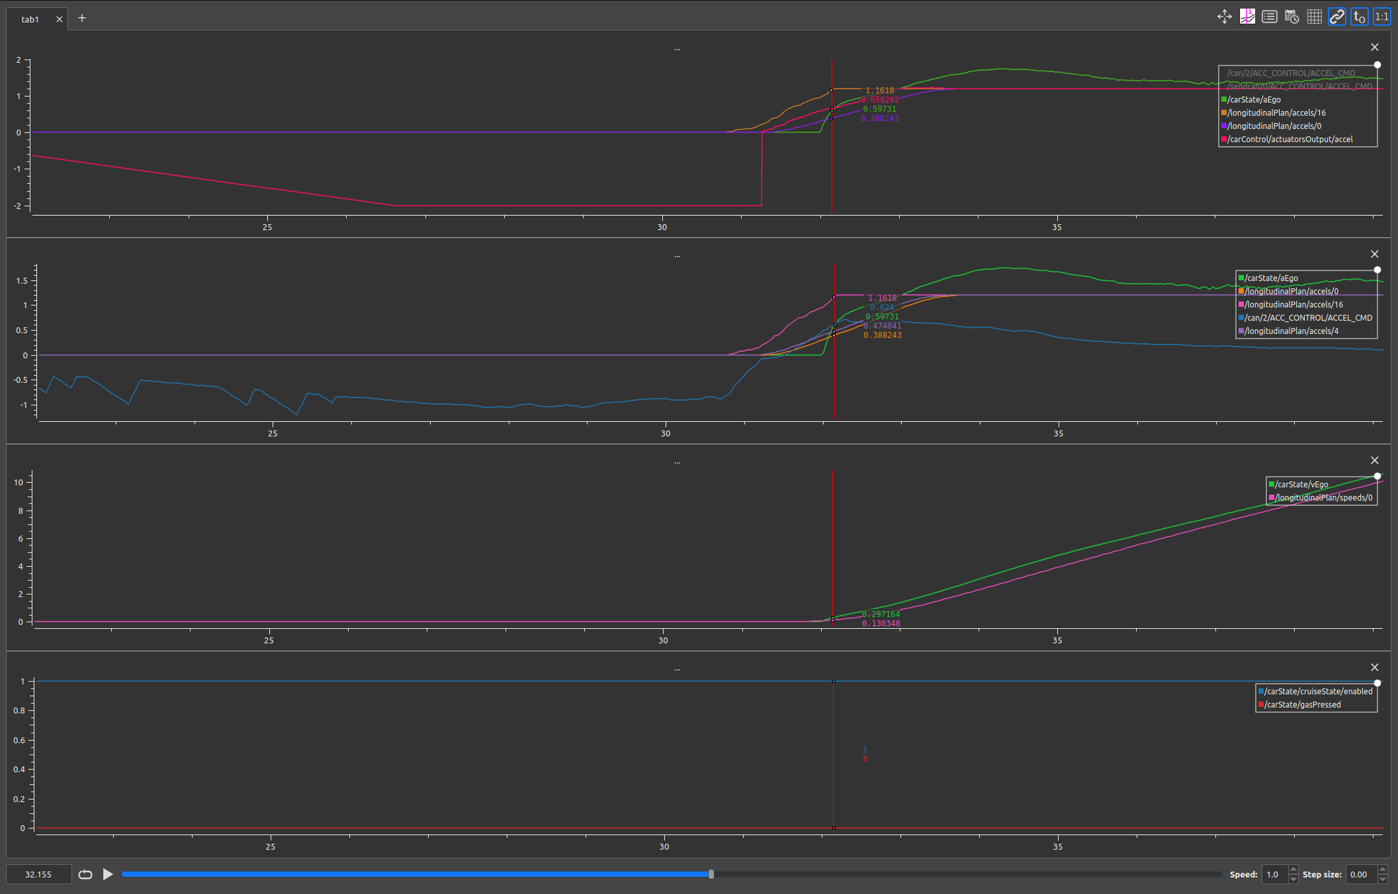Decrease playback Speed with down arrow
Screen dimensions: 1398x894
[x=1293, y=879]
